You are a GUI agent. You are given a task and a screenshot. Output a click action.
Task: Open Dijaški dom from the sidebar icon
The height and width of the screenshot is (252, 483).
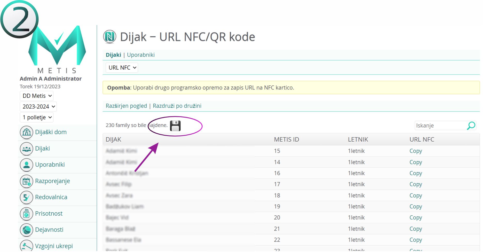pyautogui.click(x=26, y=132)
